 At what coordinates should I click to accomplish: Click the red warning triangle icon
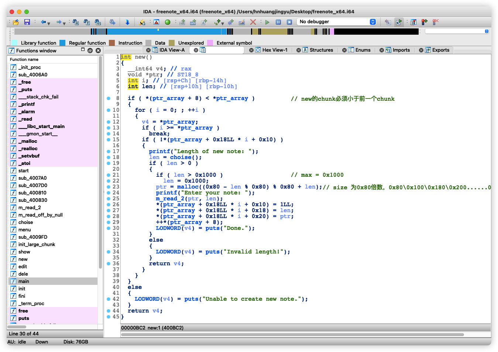(157, 22)
